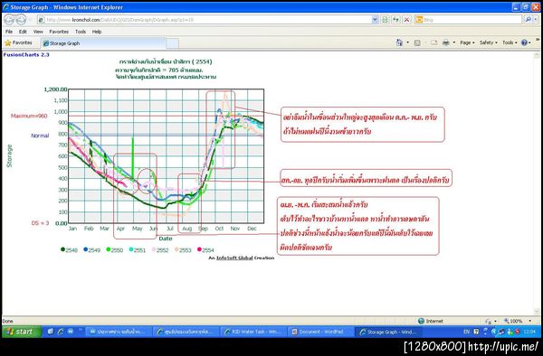Toggle the Compatibility View icon
Screen dimensions: 543x356
(x=385, y=20)
